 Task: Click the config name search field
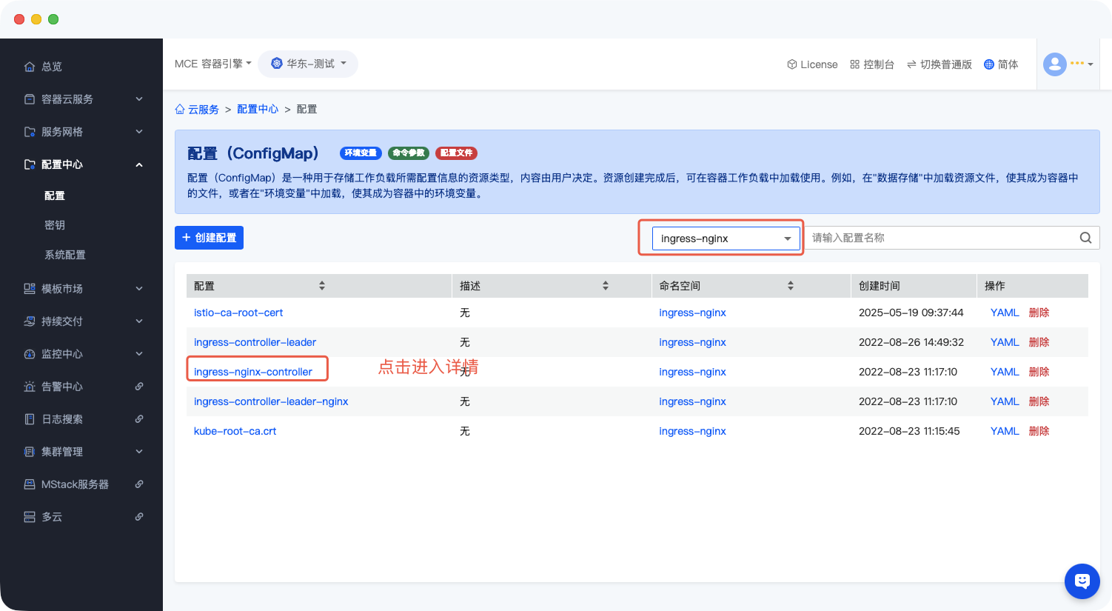tap(940, 238)
